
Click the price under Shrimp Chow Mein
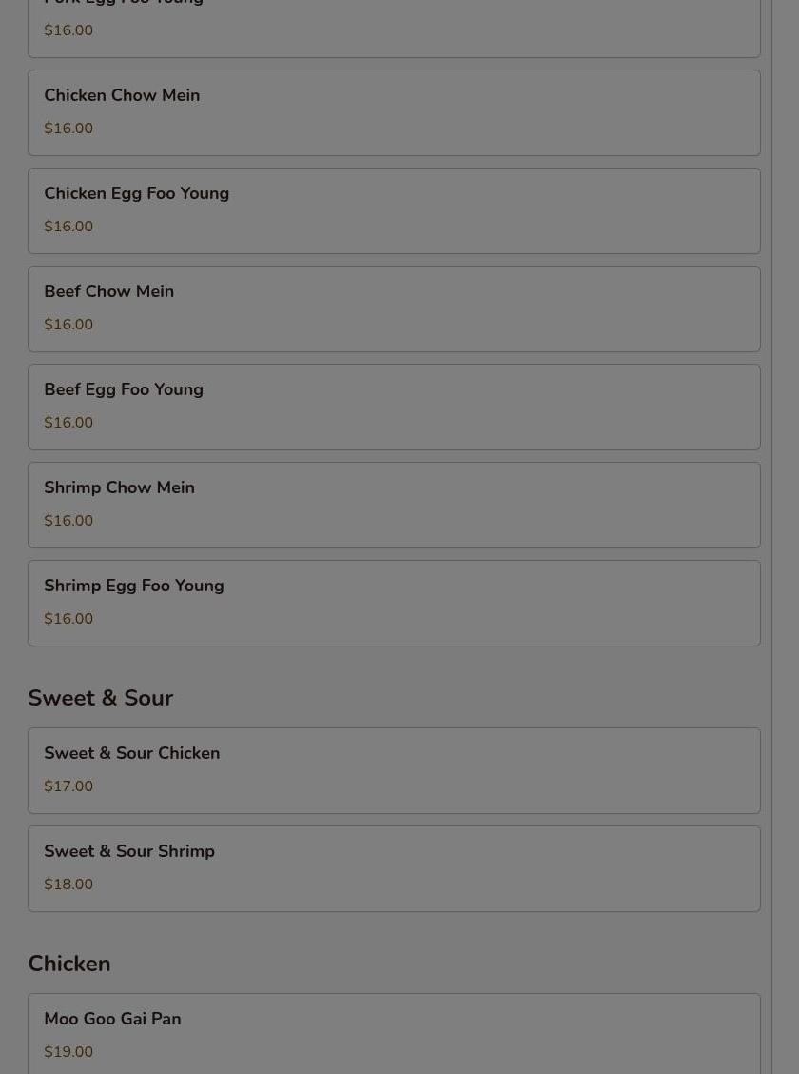click(x=68, y=521)
